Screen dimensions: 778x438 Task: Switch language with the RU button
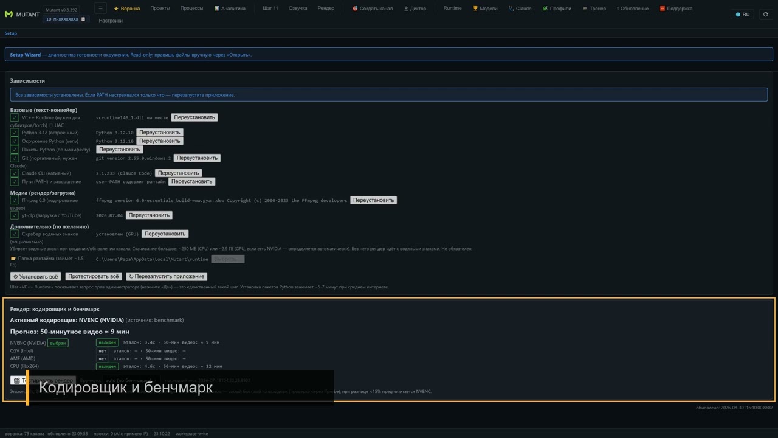[742, 15]
